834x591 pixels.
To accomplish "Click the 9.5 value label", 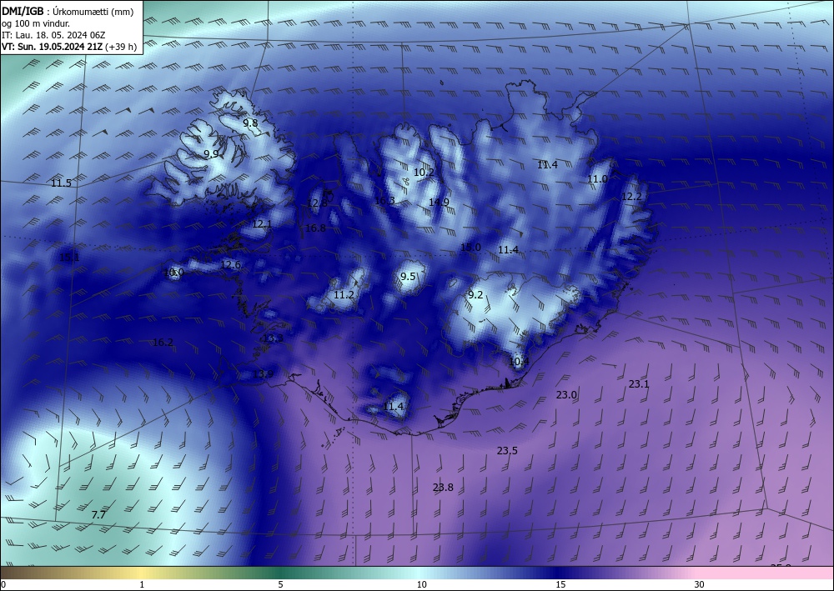I will click(x=408, y=277).
